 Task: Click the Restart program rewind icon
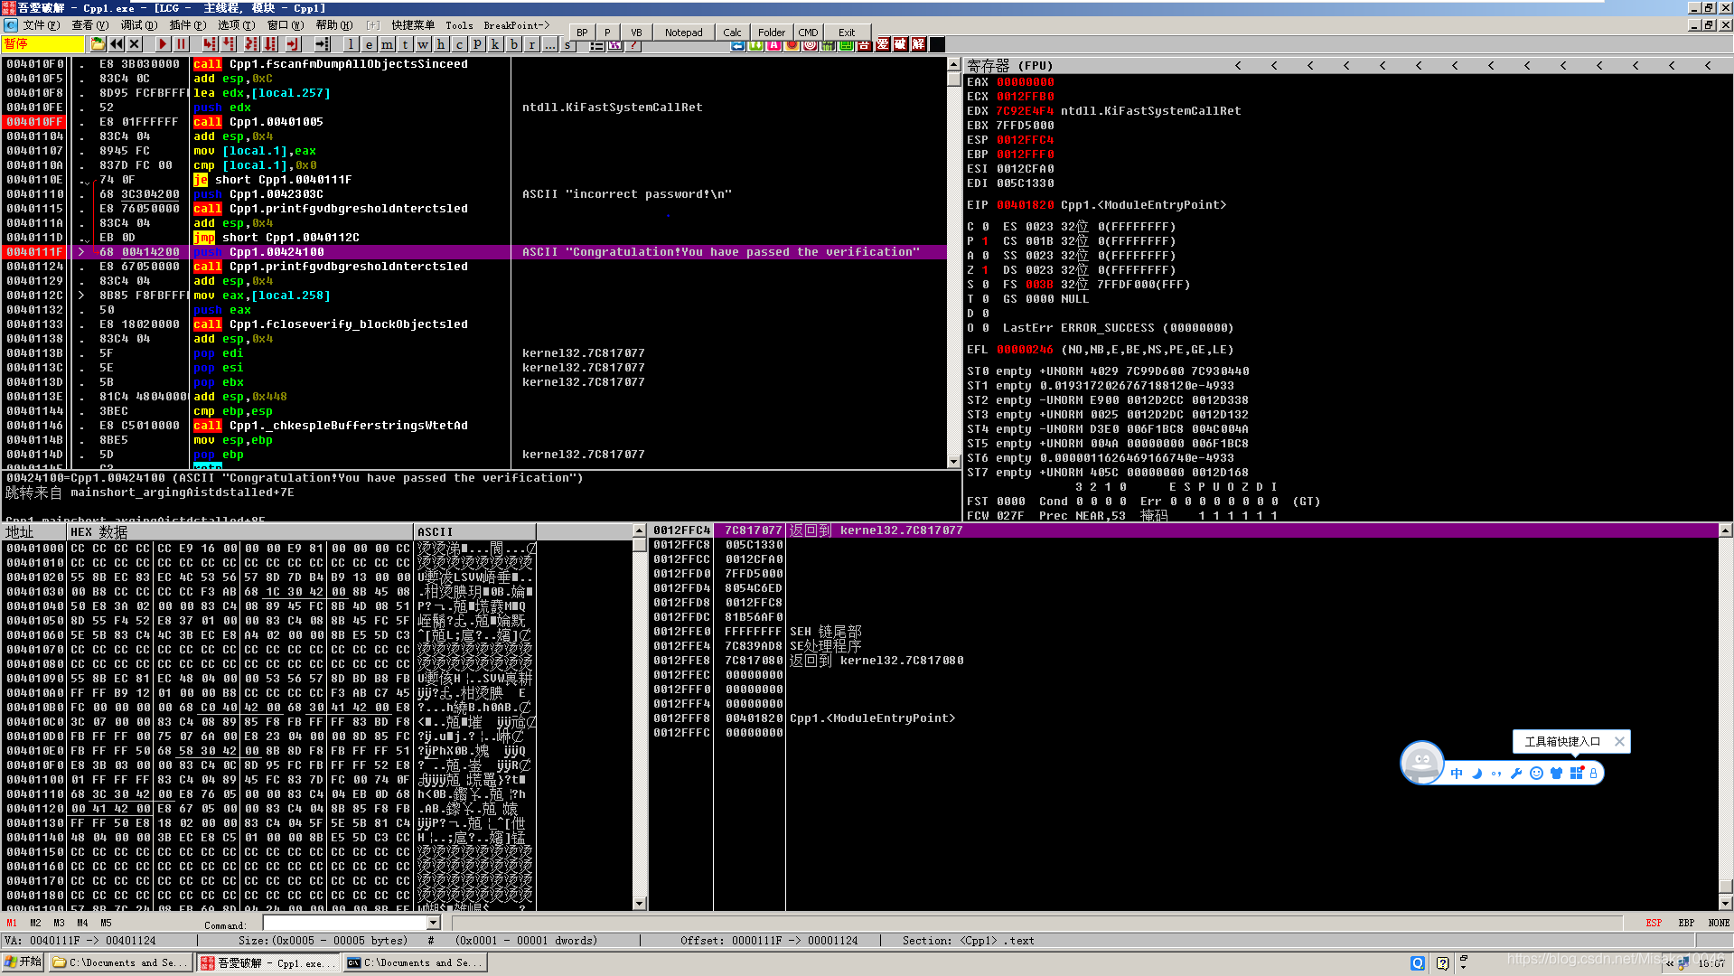(117, 43)
